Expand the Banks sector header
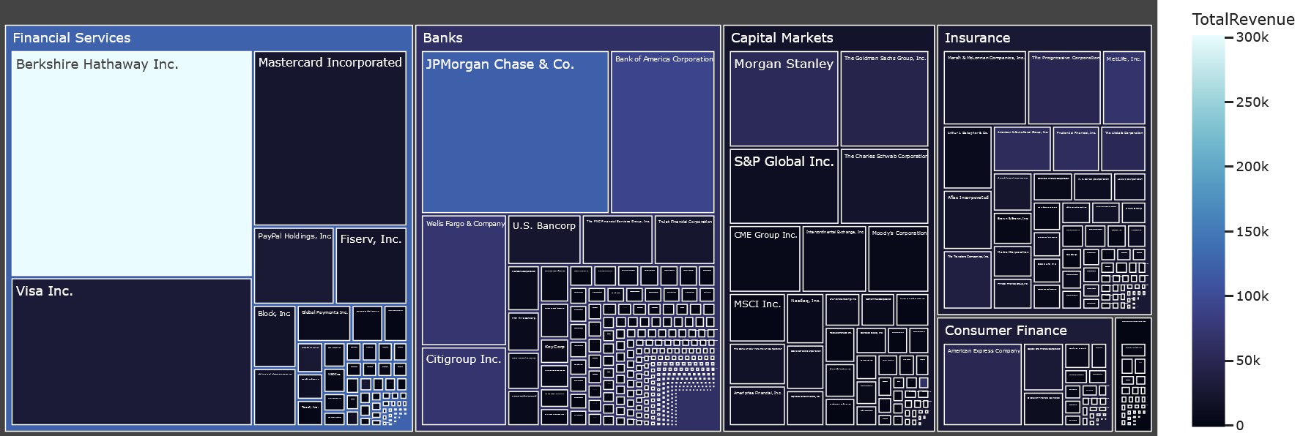This screenshot has width=1314, height=436. pos(442,38)
